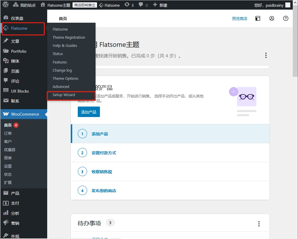298x239 pixels.
Task: Click the red 4 badge beside 首页
Action: 16,125
